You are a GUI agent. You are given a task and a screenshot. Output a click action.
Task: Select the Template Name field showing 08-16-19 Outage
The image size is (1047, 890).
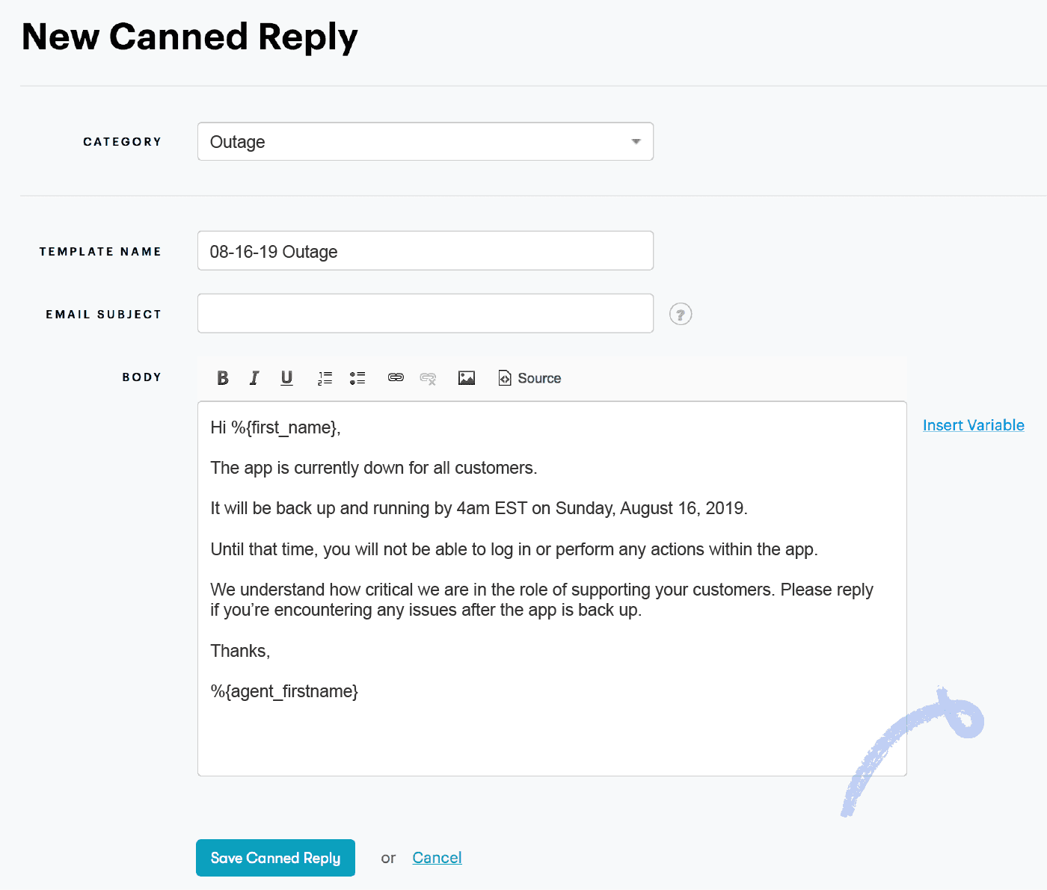(425, 250)
